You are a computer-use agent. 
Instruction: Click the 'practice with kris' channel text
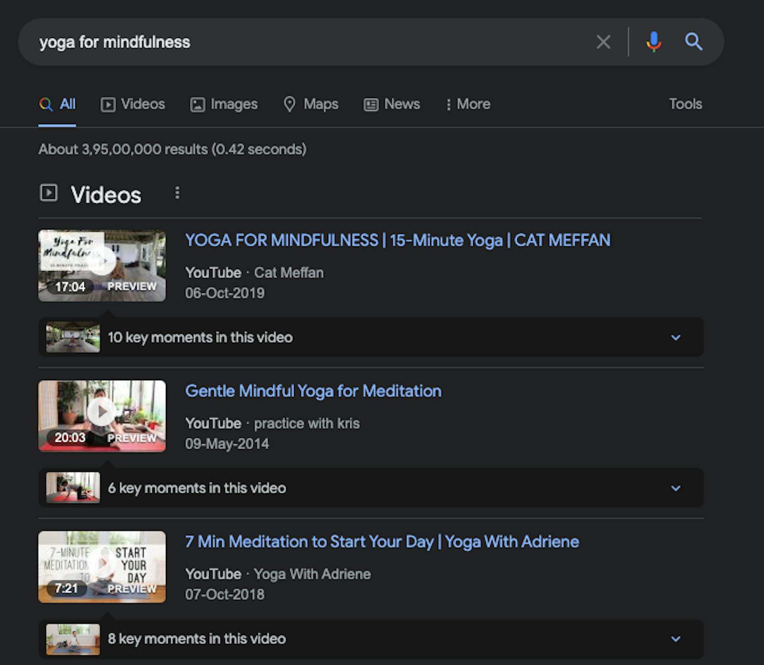(307, 424)
